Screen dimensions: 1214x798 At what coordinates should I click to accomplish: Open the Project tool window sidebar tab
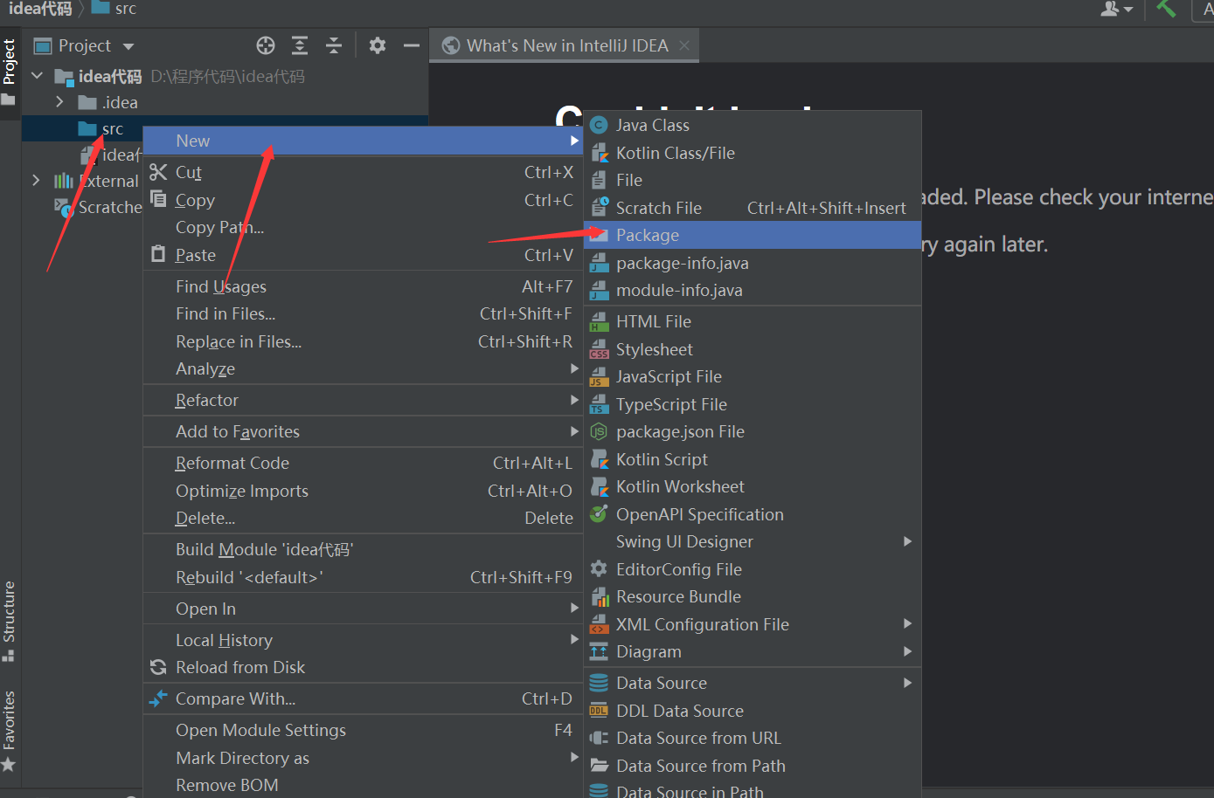(x=10, y=72)
